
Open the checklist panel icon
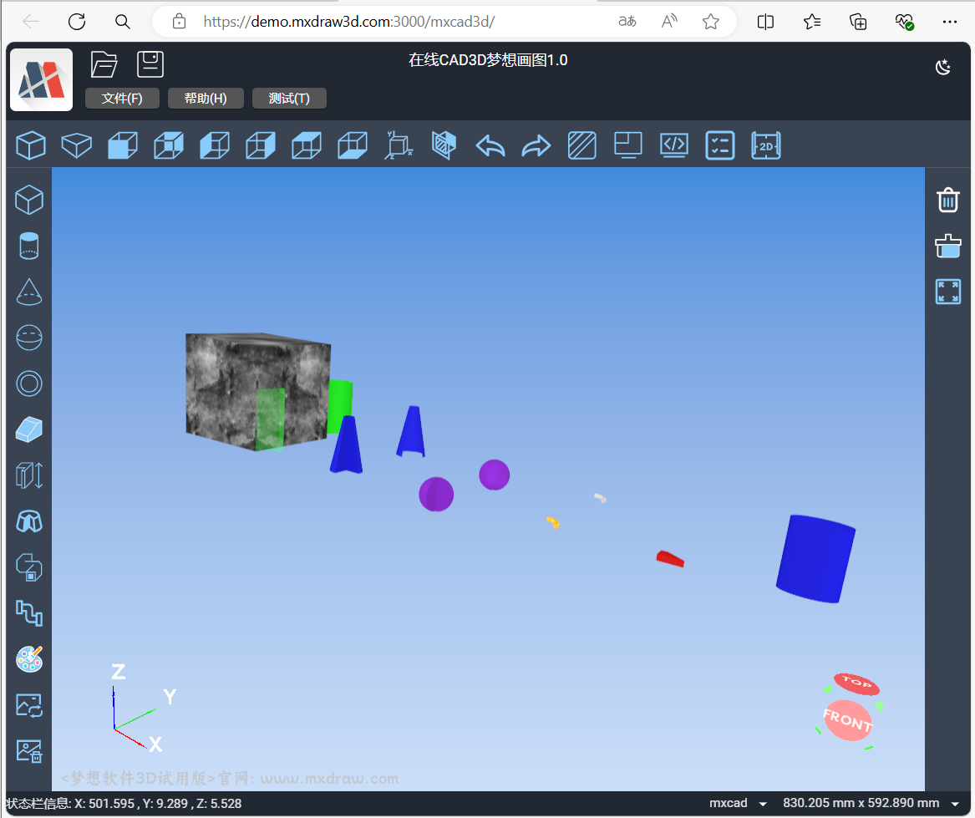coord(720,145)
